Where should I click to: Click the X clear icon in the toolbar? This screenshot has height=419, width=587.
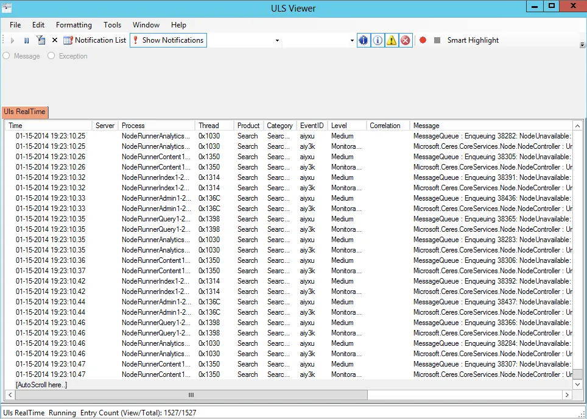[55, 40]
